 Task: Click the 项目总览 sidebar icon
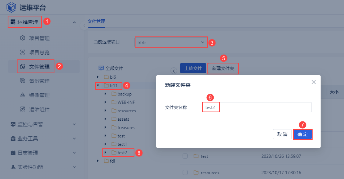(x=22, y=52)
